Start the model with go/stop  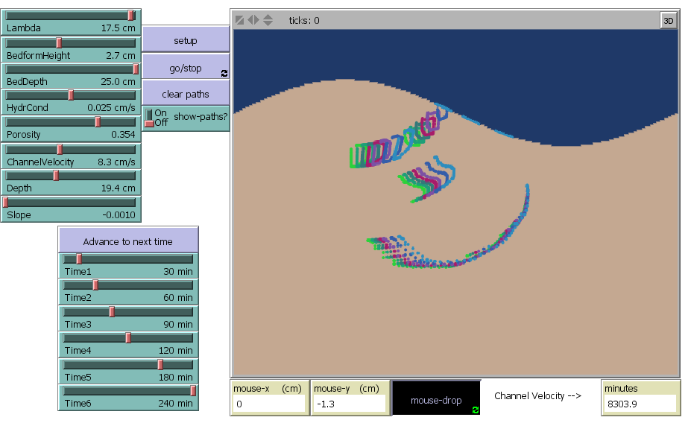click(x=185, y=68)
